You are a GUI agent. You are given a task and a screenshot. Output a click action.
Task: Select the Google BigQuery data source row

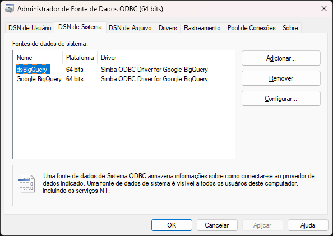point(112,79)
